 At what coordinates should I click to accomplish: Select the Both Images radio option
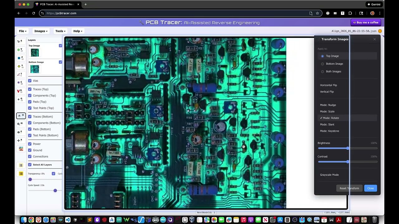pos(323,72)
